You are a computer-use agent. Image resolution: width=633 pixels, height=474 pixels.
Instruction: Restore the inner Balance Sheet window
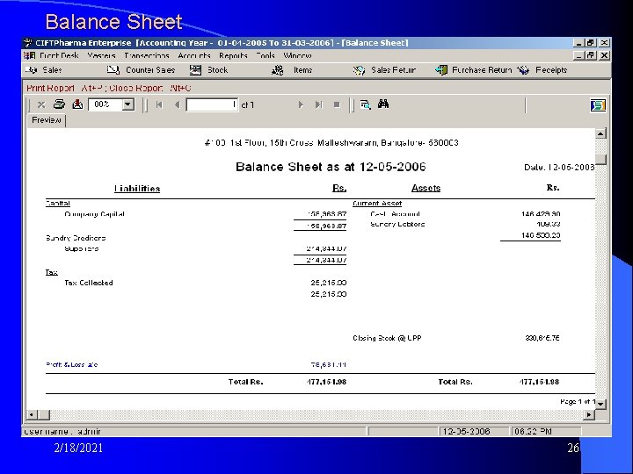click(591, 55)
